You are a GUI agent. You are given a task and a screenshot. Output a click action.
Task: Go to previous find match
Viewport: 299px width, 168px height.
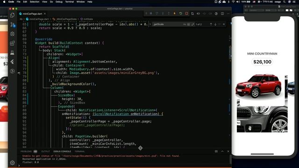click(x=211, y=24)
